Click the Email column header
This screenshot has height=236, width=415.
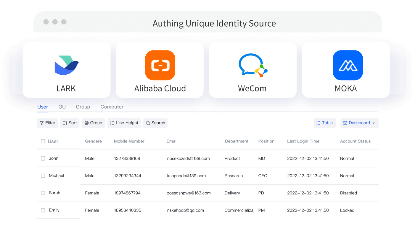click(172, 141)
